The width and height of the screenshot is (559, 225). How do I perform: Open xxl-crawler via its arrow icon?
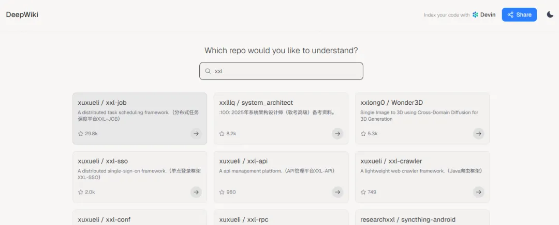479,192
